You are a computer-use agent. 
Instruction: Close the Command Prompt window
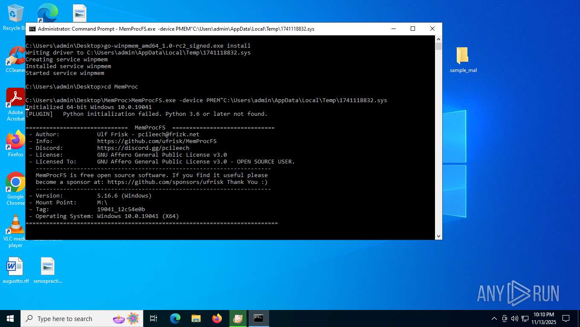432,29
